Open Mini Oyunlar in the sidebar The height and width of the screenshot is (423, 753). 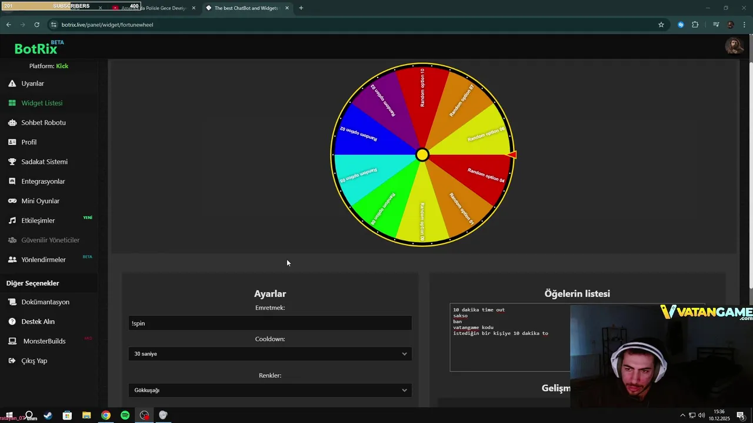click(x=41, y=201)
